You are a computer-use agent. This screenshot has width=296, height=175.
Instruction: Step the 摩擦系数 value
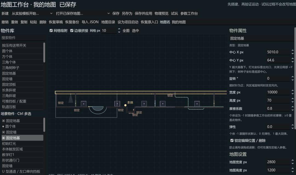(292, 109)
